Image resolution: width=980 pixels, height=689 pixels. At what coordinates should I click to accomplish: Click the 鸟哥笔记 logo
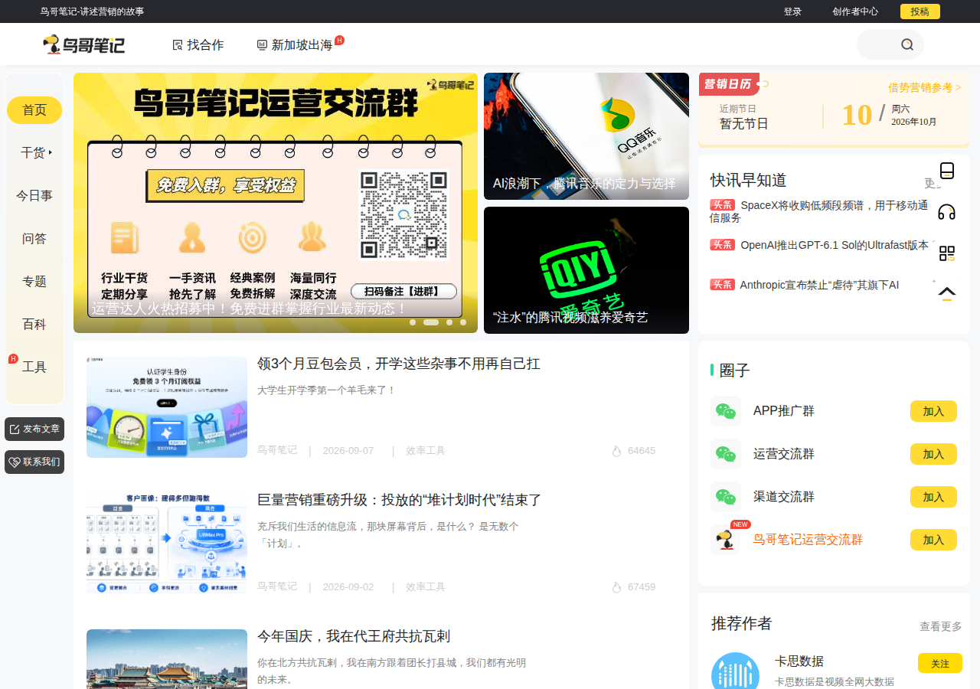pos(84,44)
